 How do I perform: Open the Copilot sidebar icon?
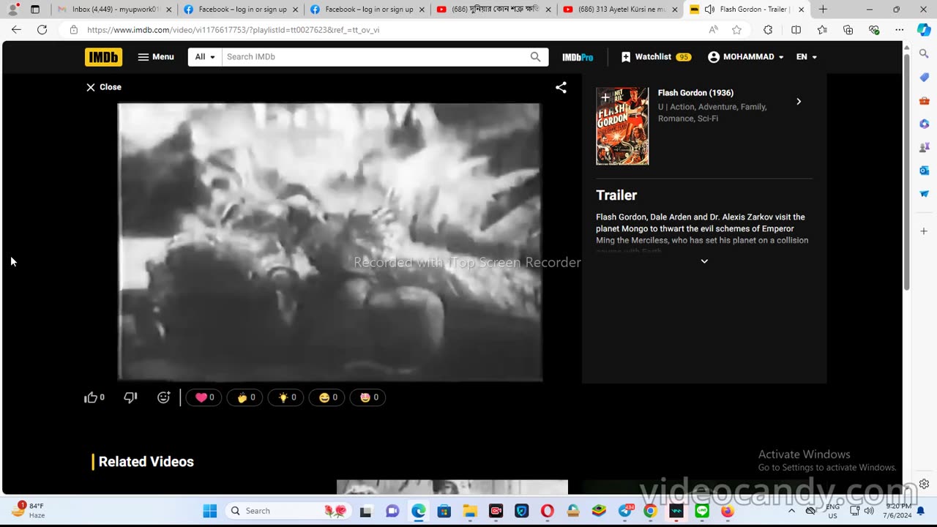[x=924, y=30]
